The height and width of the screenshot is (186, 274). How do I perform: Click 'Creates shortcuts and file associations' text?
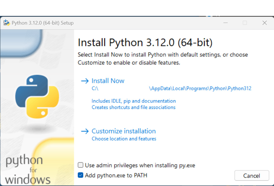[x=134, y=107]
